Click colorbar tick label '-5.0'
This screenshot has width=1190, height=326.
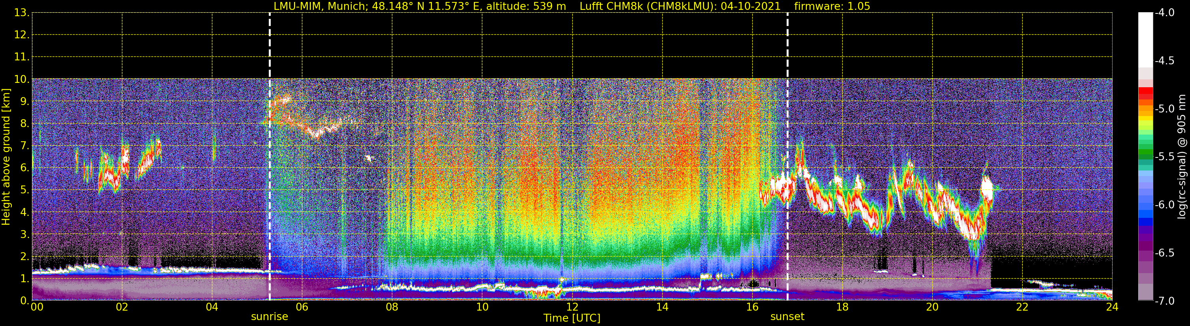(1164, 109)
